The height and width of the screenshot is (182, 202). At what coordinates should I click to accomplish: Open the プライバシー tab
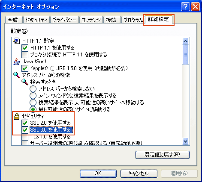click(64, 20)
